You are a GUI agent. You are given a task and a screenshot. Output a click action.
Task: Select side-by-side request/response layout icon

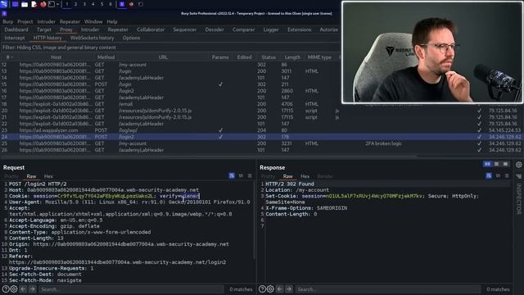(x=488, y=164)
